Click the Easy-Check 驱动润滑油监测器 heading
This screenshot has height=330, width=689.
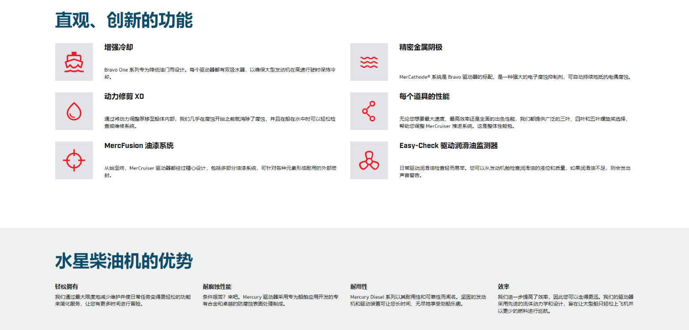(x=448, y=145)
